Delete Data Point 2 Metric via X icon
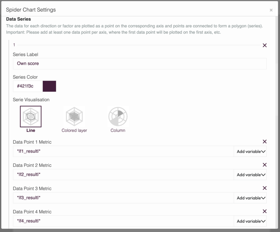280x232 pixels. 264,165
